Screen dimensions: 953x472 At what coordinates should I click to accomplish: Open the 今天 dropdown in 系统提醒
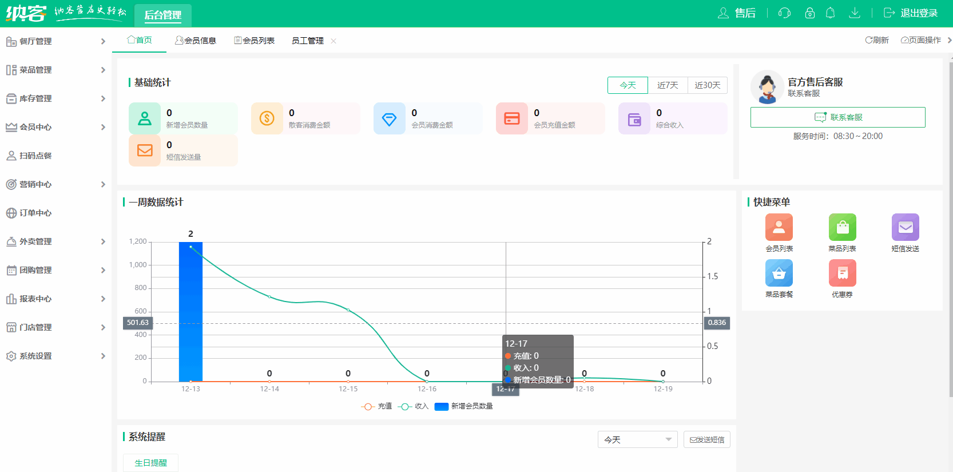pyautogui.click(x=637, y=439)
